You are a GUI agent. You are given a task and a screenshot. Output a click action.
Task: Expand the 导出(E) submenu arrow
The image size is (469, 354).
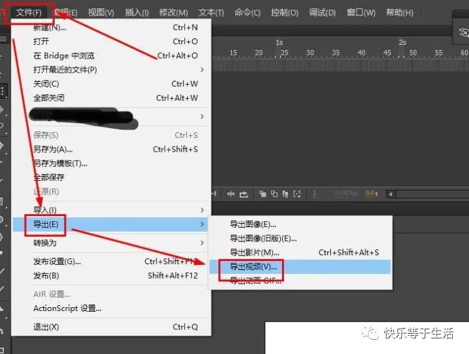[202, 225]
